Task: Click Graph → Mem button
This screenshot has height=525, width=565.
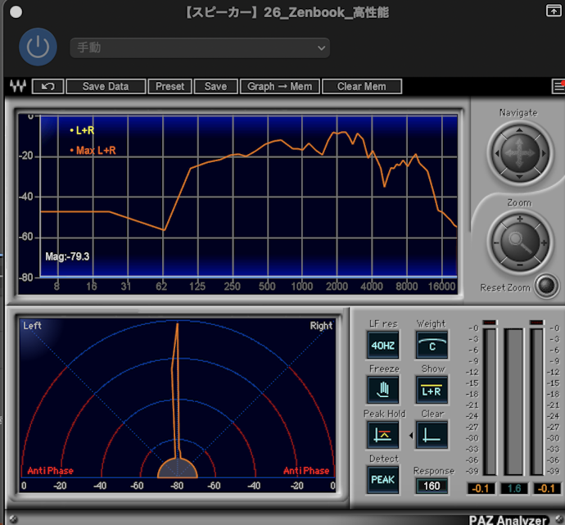Action: coord(279,87)
